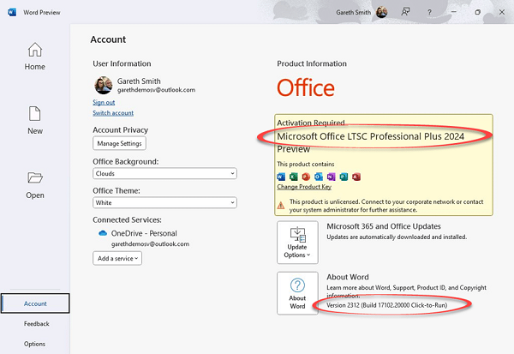Click Manage Settings under Account Privacy
Viewport: 514px width, 354px height.
point(119,143)
